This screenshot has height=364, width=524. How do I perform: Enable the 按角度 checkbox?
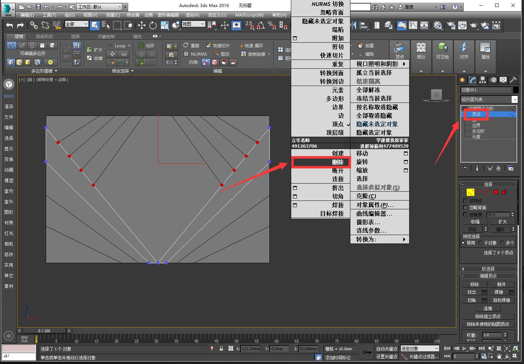tap(465, 214)
